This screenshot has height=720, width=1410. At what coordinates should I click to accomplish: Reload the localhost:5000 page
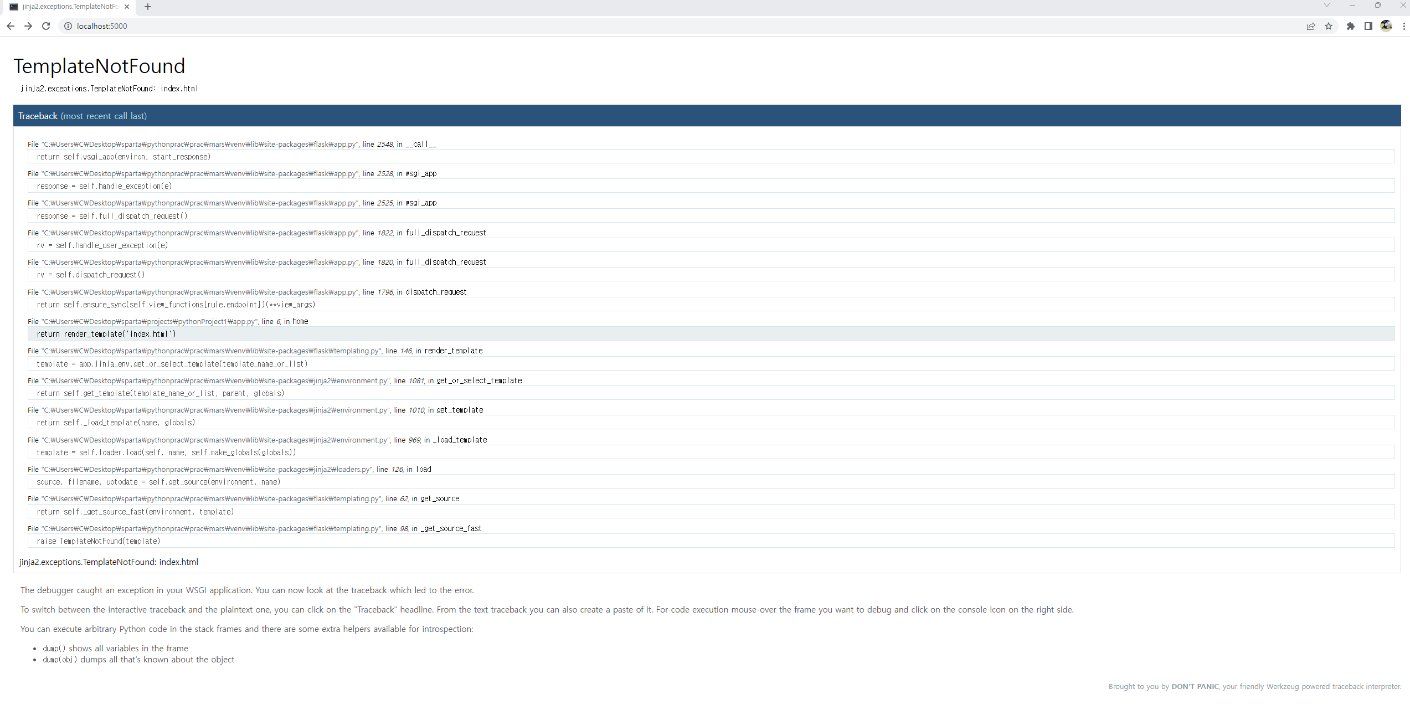pyautogui.click(x=46, y=26)
